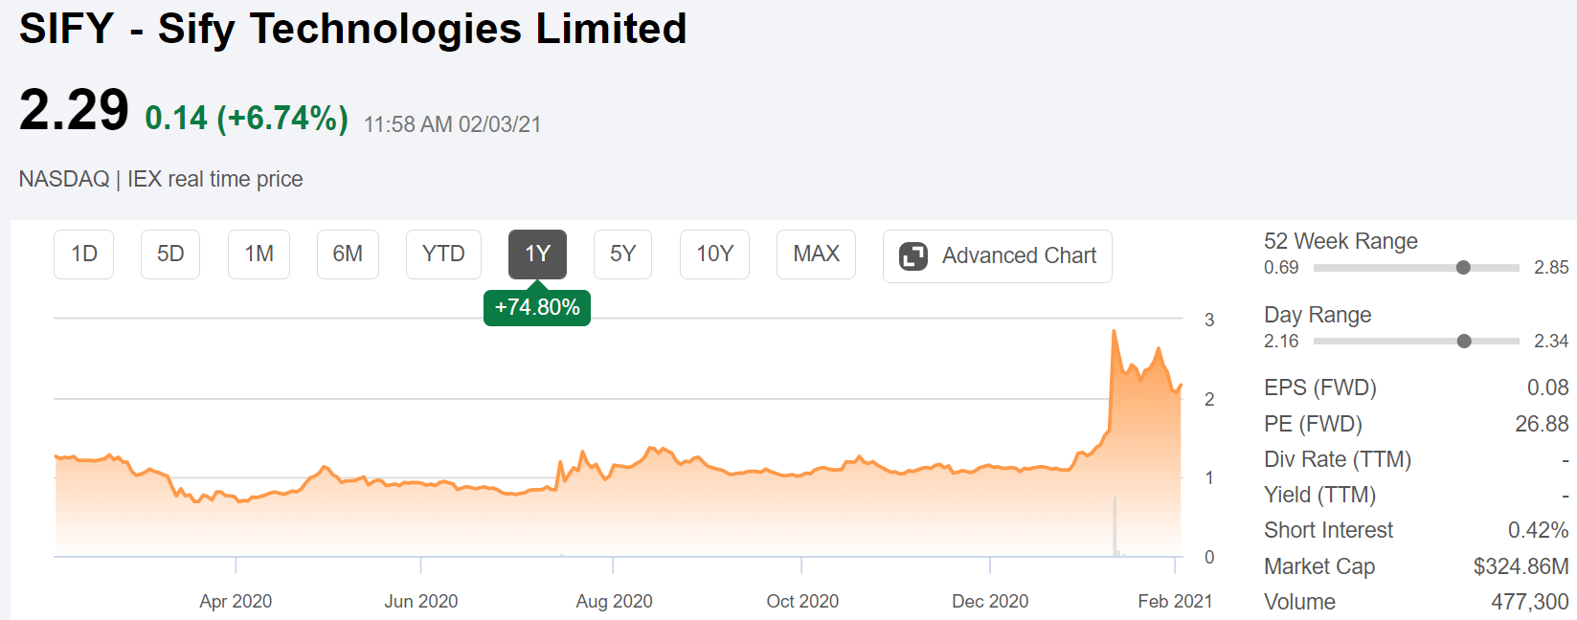
Task: Click the Day Range label
Action: [1318, 315]
